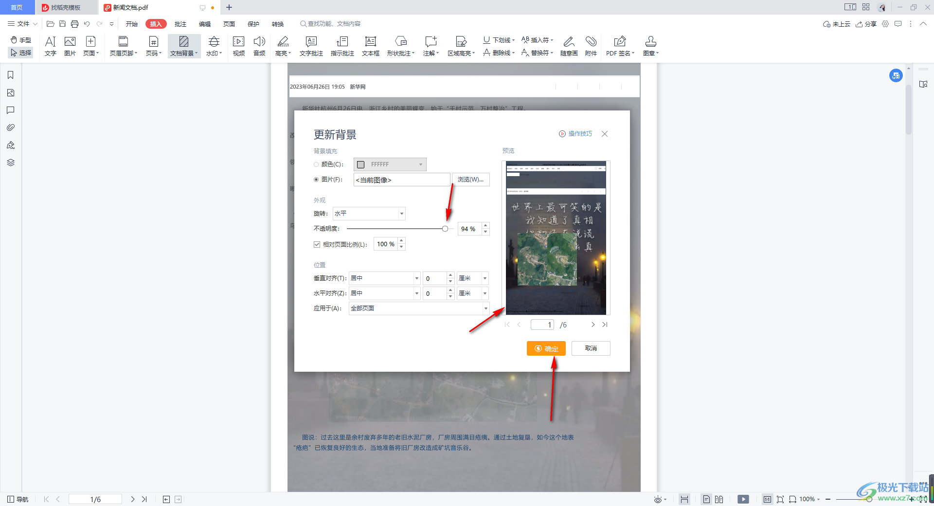934x506 pixels.
Task: Open the Convert (转换) ribbon tab
Action: tap(278, 24)
